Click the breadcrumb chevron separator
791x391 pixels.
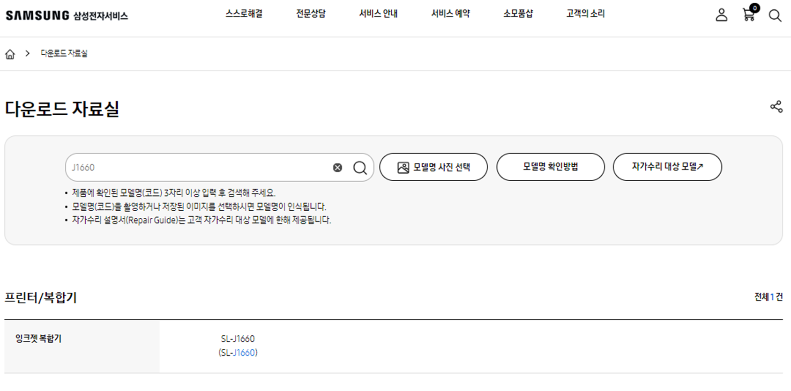click(28, 53)
